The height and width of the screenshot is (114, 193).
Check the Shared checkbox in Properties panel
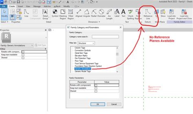(x=23, y=58)
